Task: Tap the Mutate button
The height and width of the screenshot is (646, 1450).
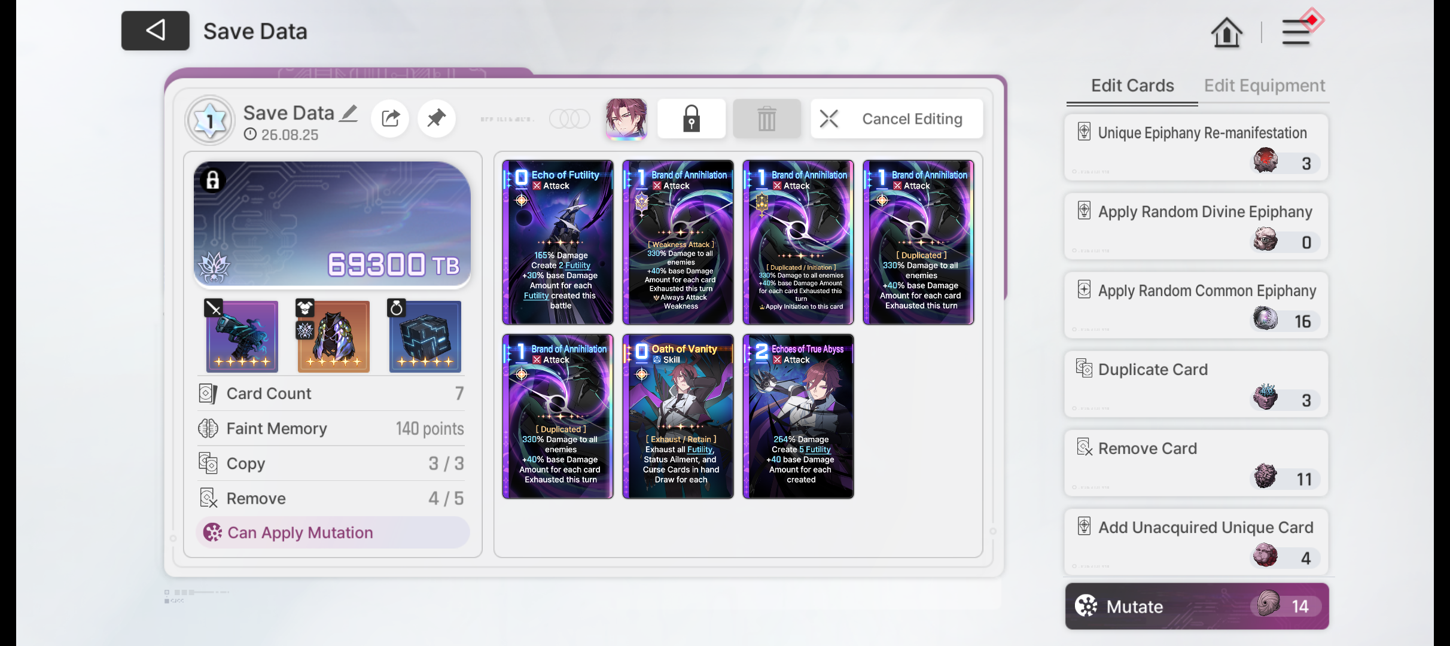Action: (x=1197, y=606)
